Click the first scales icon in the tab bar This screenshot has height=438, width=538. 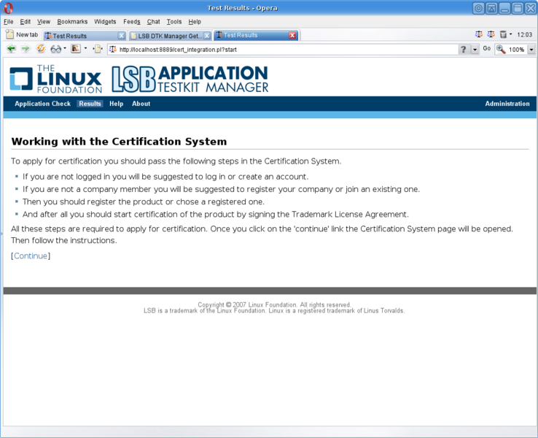(479, 34)
